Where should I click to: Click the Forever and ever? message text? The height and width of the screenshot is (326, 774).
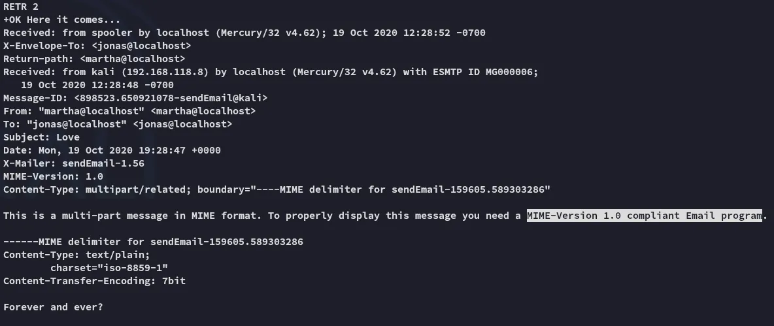(x=54, y=307)
